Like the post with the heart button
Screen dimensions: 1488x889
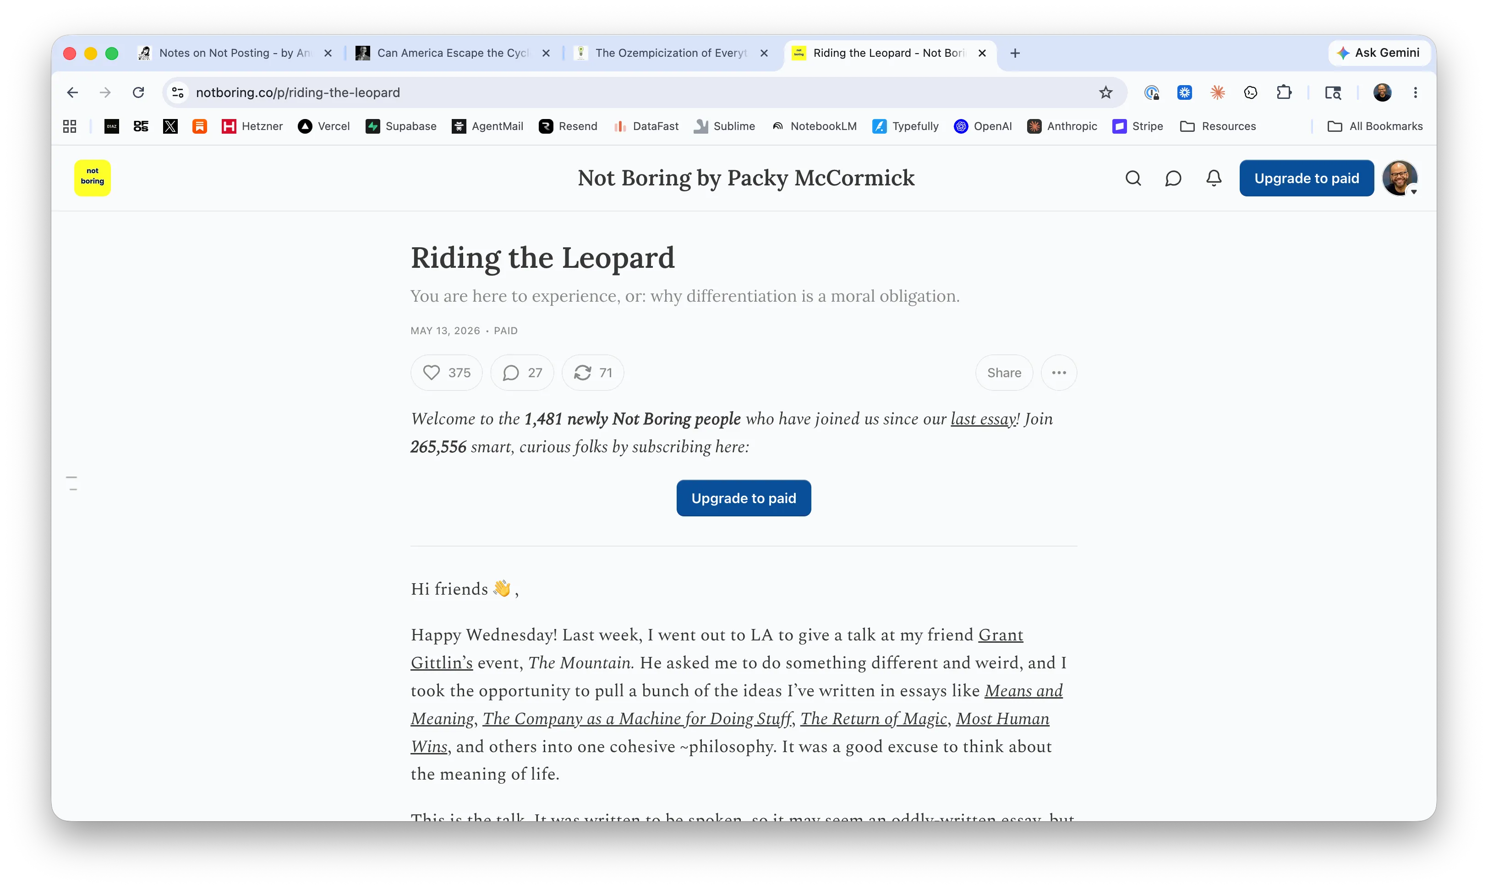447,373
